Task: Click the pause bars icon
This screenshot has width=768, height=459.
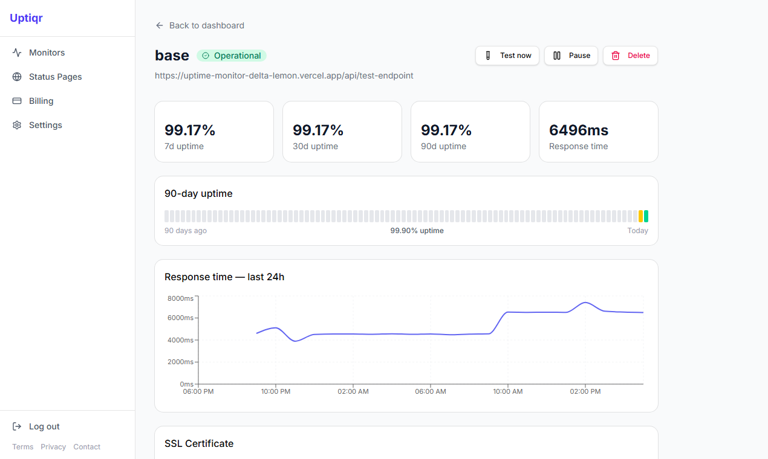Action: click(x=557, y=56)
